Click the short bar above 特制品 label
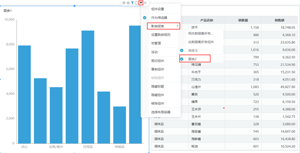This screenshot has width=300, height=153. pyautogui.click(x=119, y=125)
